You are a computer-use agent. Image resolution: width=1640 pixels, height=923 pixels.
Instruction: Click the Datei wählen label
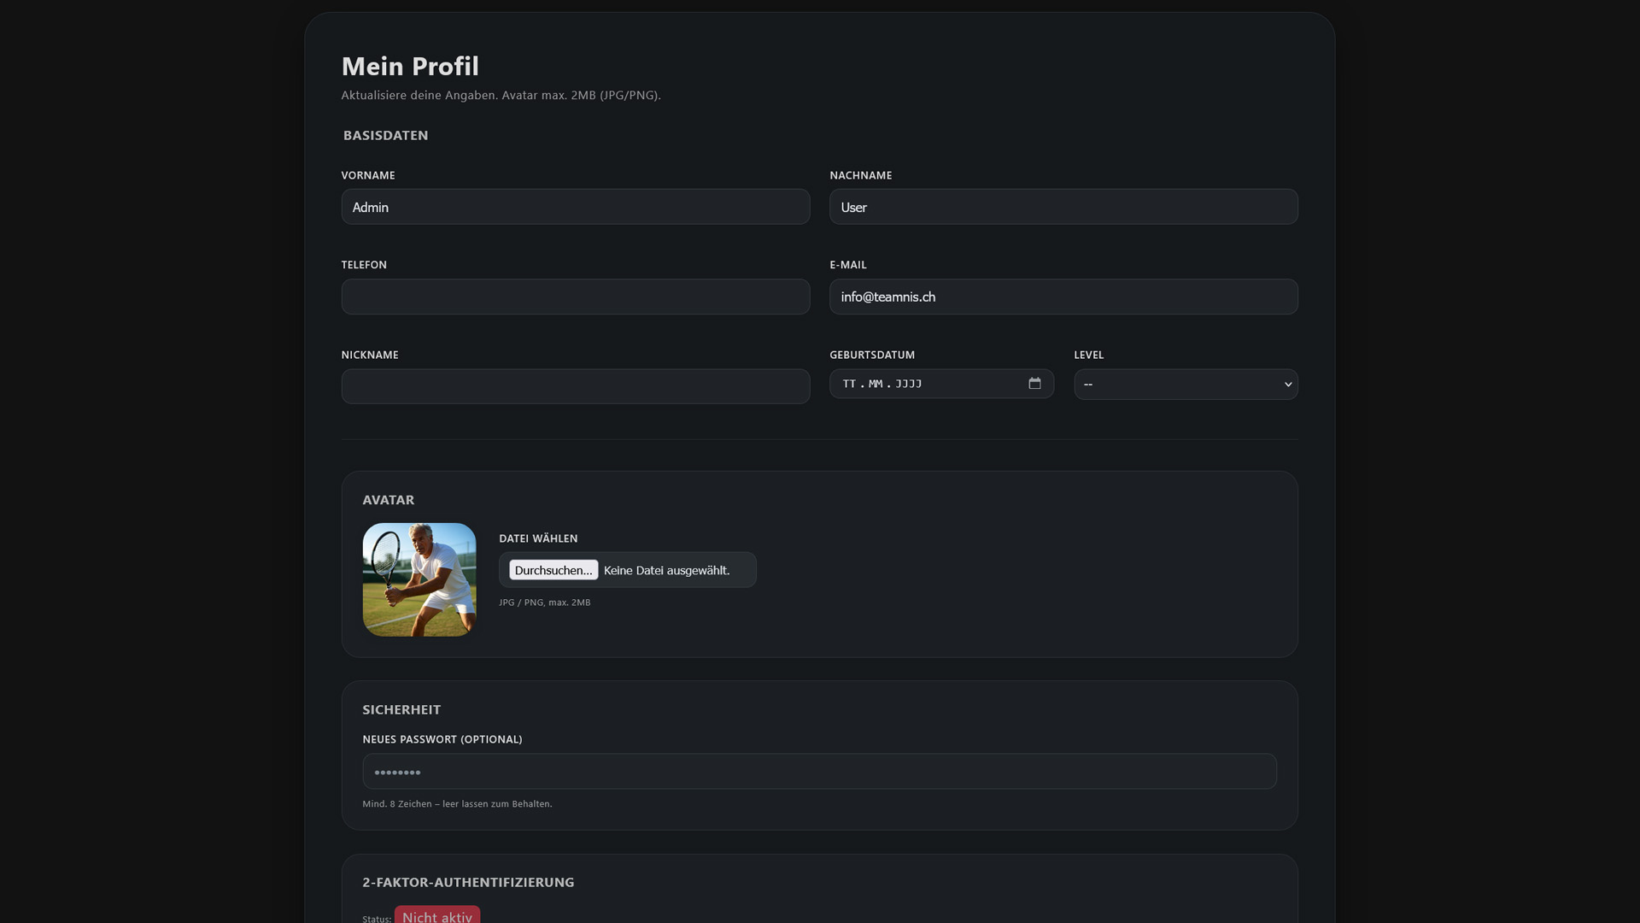tap(538, 538)
